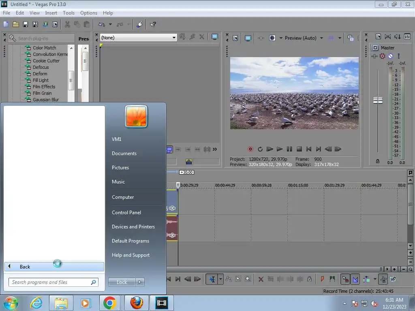The width and height of the screenshot is (415, 311).
Task: Click the Delete X icon in timeline toolbar
Action: click(x=261, y=279)
